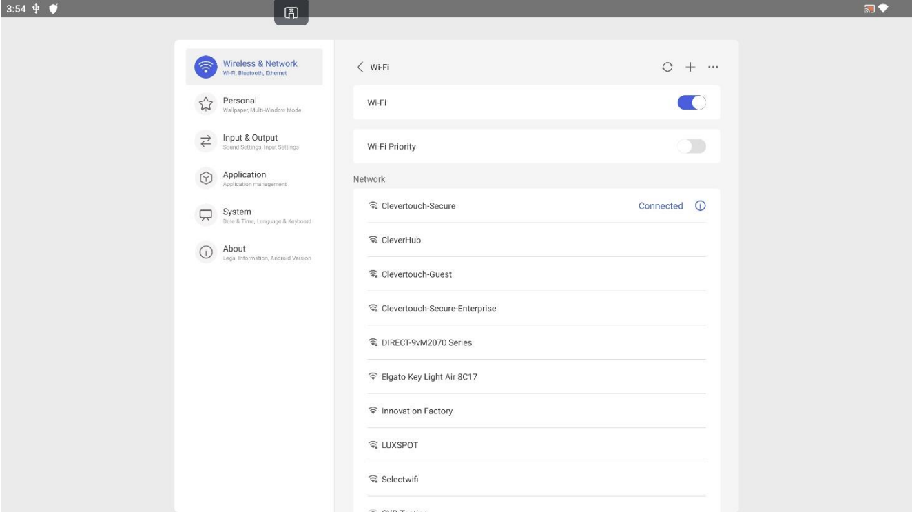Viewport: 912px width, 512px height.
Task: Click the signal icon beside Elgato Key Light
Action: tap(373, 377)
